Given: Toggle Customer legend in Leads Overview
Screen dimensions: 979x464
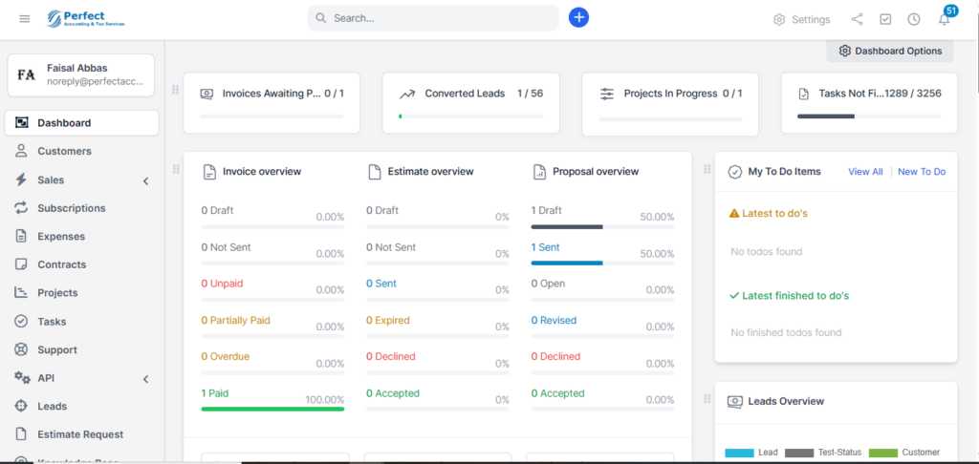Looking at the screenshot, I should (905, 453).
